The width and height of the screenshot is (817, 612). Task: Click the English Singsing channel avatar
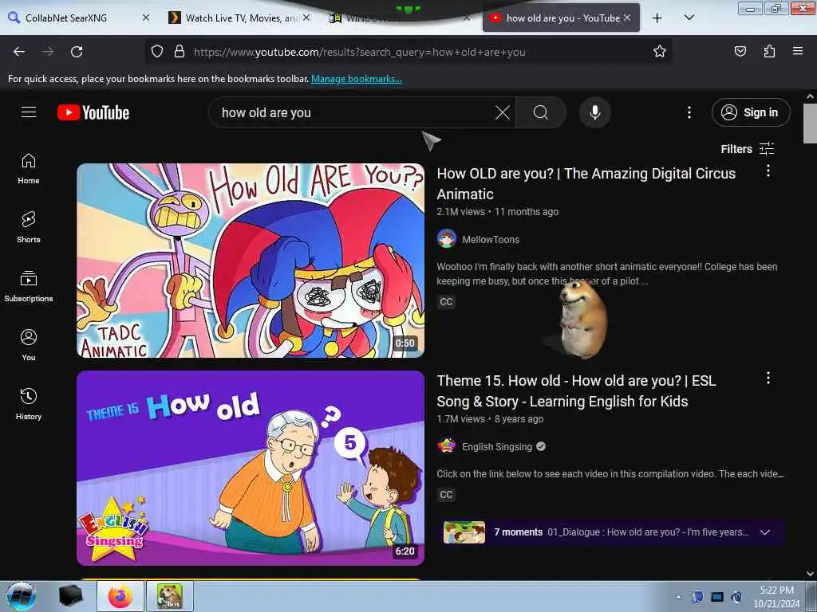[x=447, y=446]
